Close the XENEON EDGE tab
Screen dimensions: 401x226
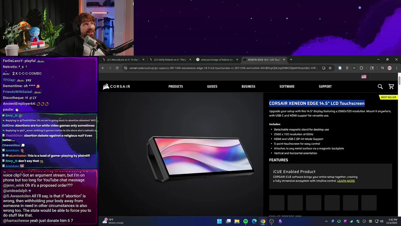click(x=284, y=59)
